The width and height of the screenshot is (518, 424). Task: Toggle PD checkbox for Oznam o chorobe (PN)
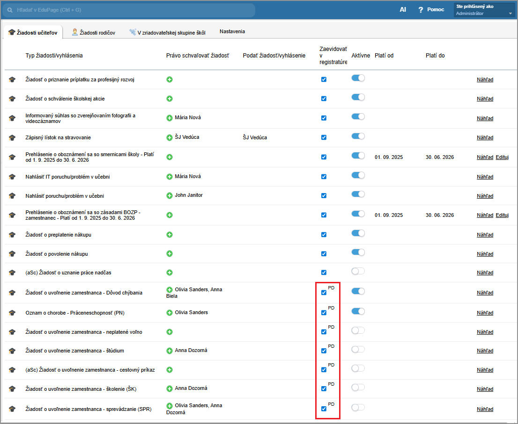click(x=324, y=313)
